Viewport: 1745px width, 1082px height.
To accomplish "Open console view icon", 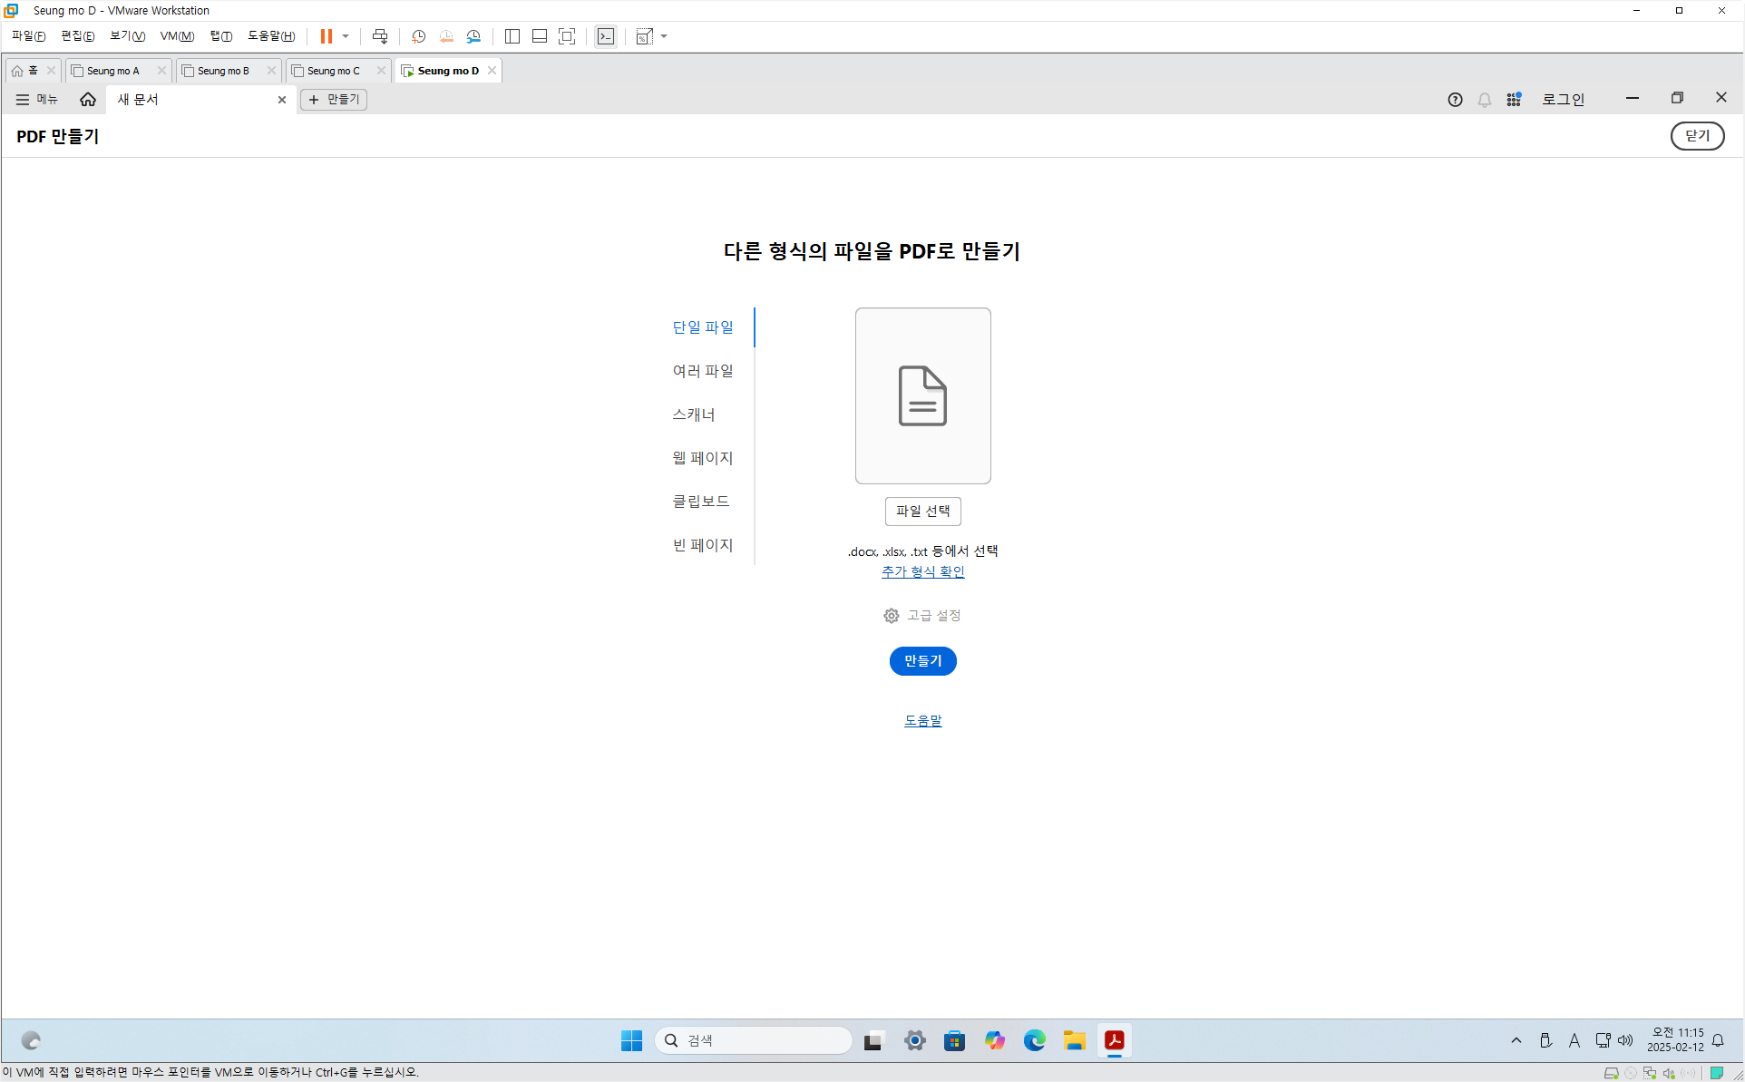I will click(x=606, y=36).
